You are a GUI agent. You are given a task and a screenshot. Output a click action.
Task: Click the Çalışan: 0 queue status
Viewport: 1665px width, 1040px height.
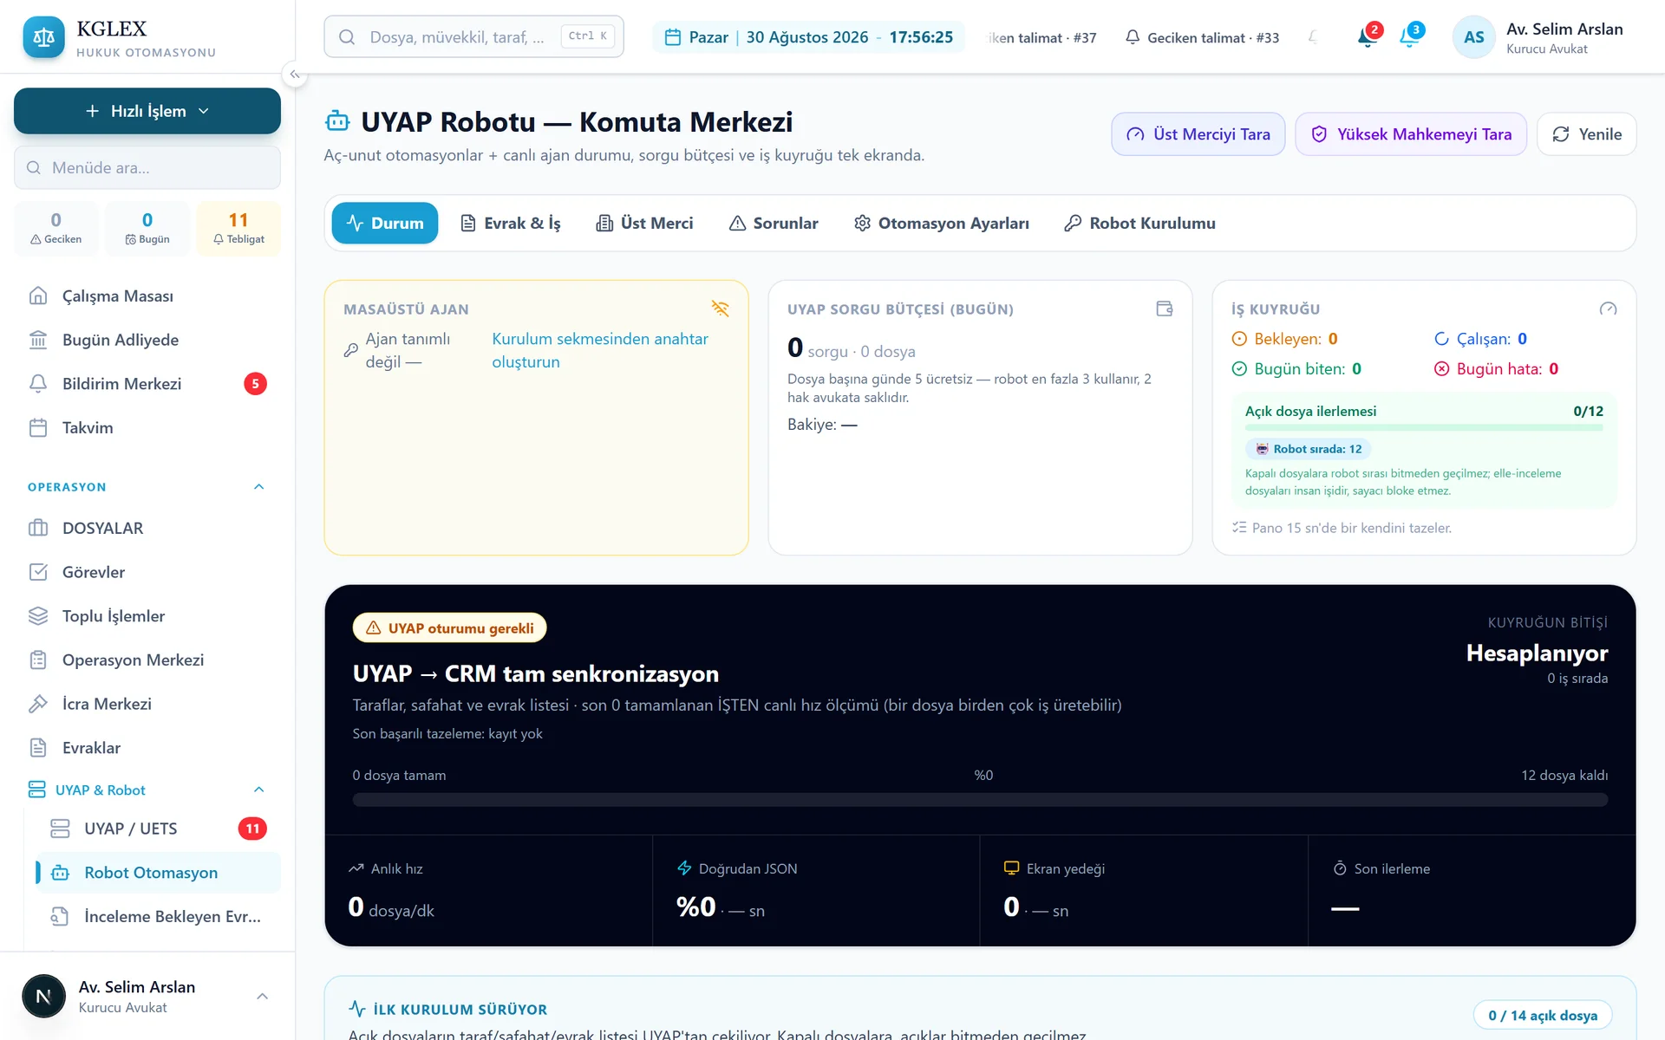click(1481, 339)
